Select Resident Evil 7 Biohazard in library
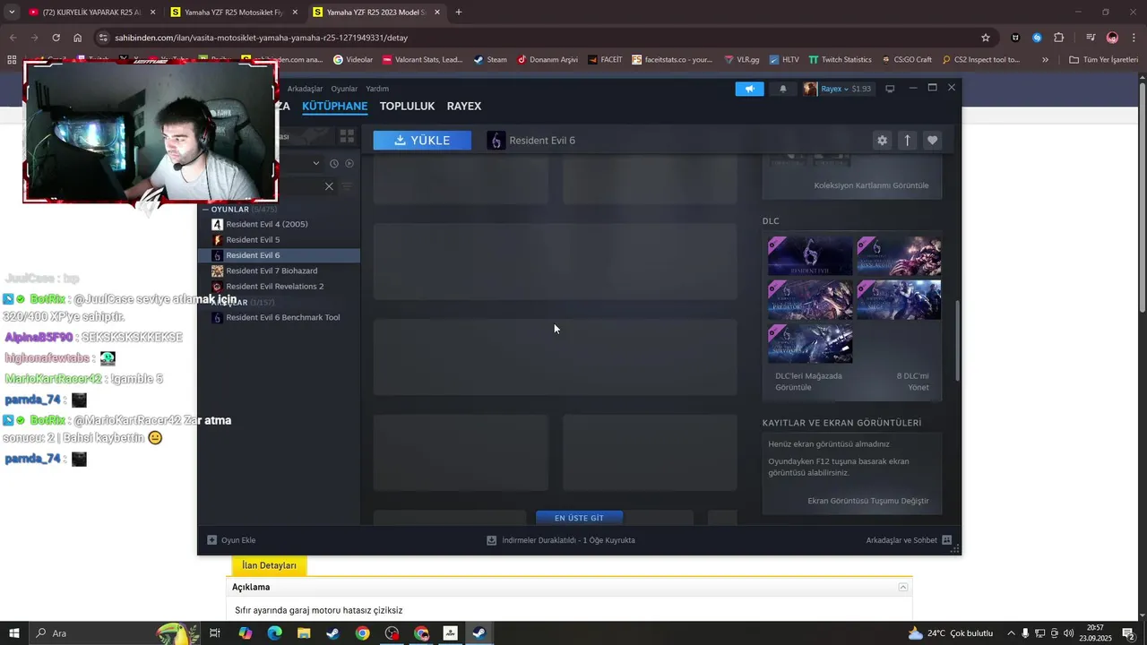This screenshot has height=645, width=1147. 279,271
